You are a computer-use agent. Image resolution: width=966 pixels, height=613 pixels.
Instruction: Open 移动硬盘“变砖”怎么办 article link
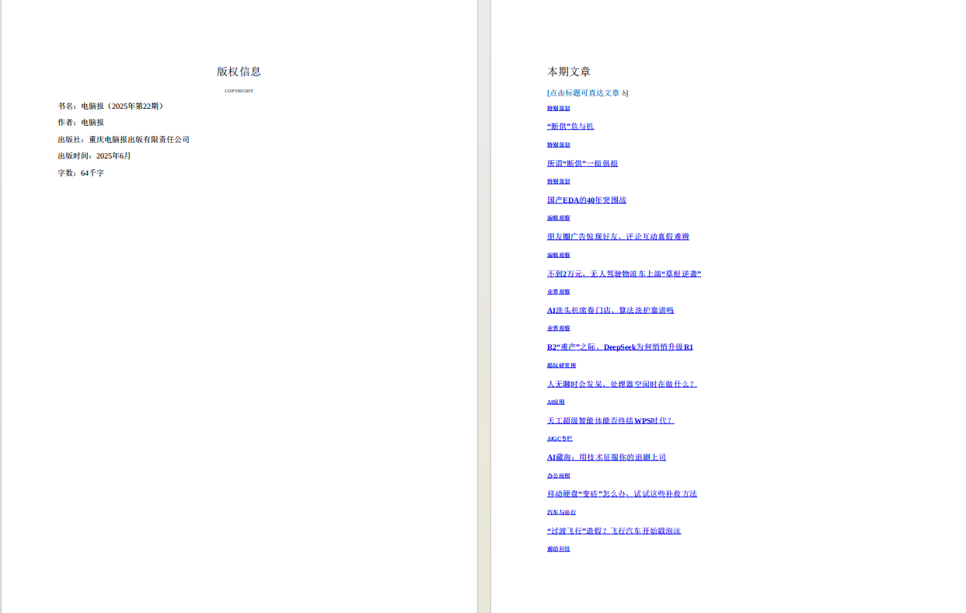622,493
